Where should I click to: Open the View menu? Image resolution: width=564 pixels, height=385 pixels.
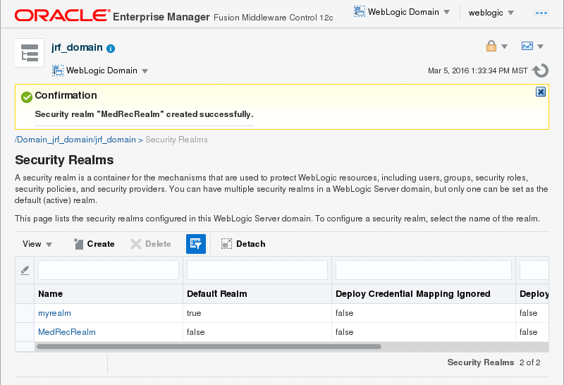37,244
